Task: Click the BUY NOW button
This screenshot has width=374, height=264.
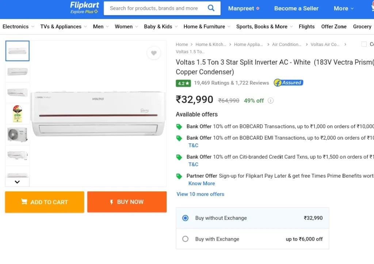Action: click(127, 202)
